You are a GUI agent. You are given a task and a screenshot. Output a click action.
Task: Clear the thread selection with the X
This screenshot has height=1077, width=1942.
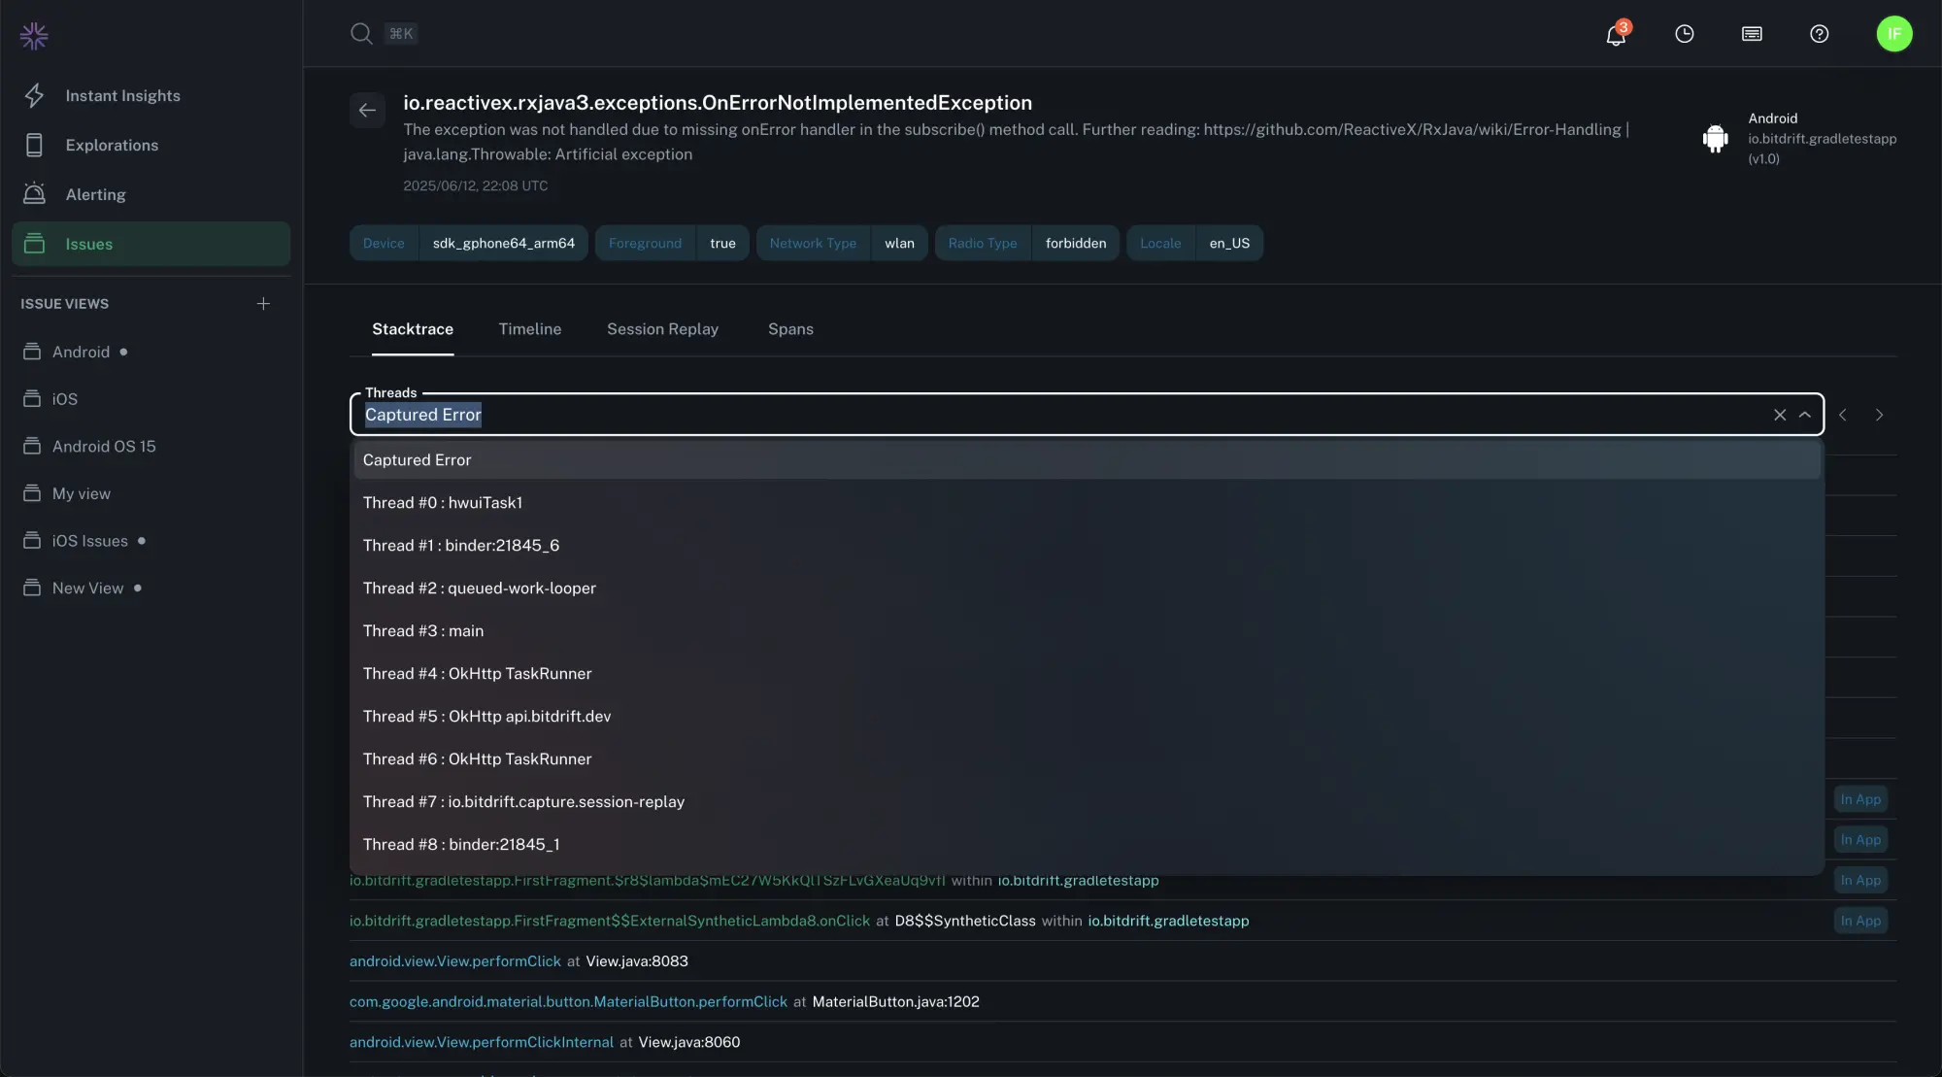[1780, 415]
